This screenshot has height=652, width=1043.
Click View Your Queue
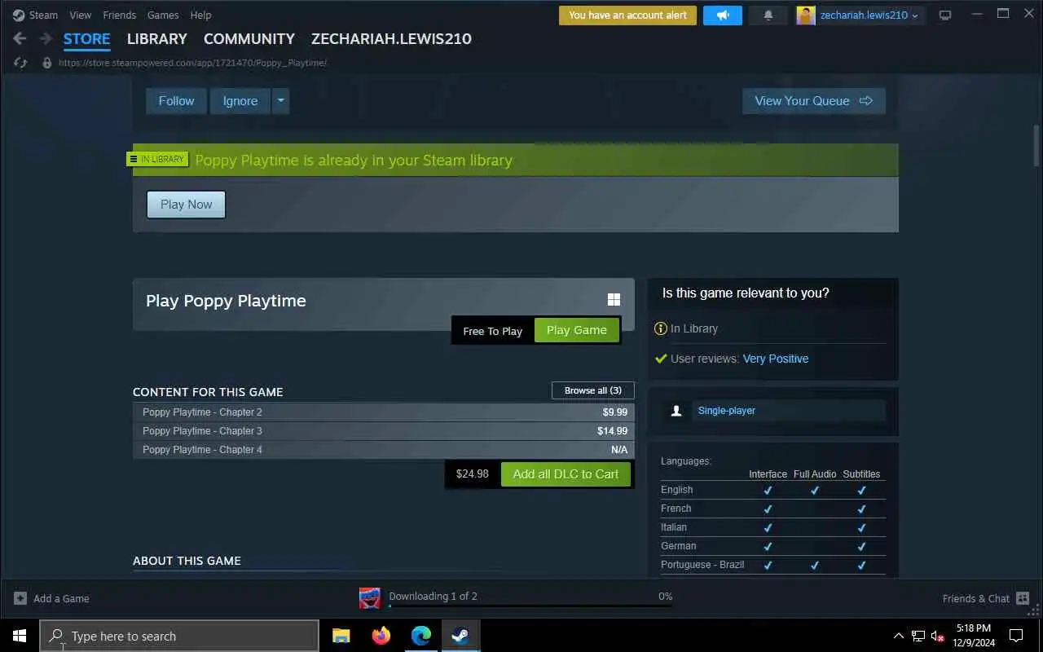[814, 101]
